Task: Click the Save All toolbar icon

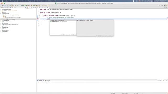Action: coord(6,5)
